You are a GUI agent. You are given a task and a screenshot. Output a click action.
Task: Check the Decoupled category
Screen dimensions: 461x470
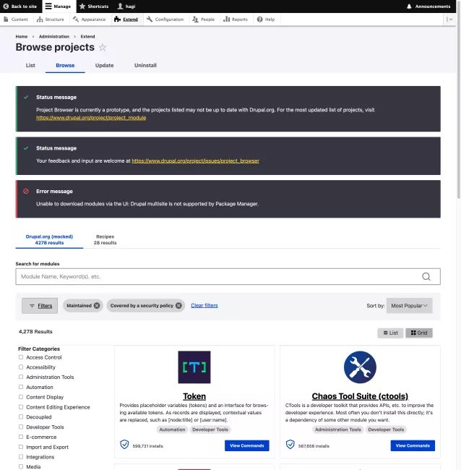(21, 416)
